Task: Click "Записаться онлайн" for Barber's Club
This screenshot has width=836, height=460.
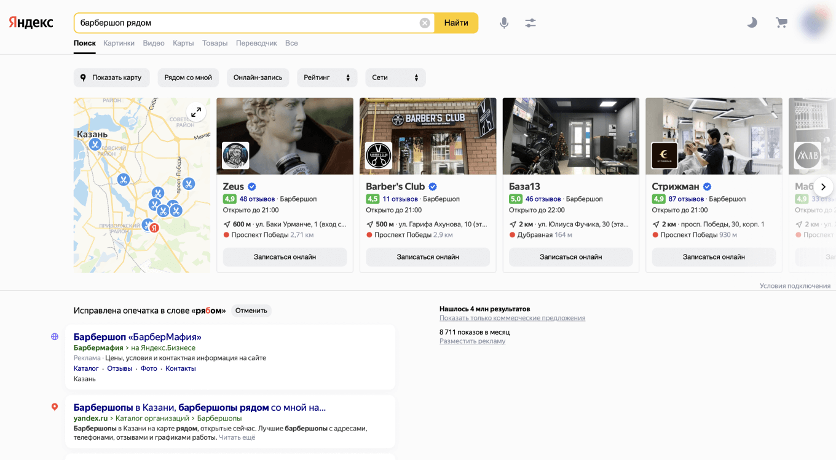Action: point(428,257)
